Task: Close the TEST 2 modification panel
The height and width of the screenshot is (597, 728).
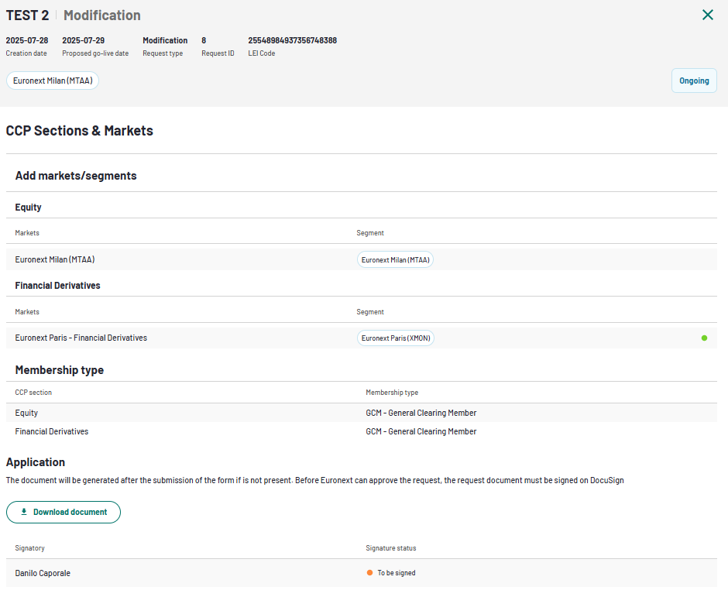Action: coord(708,15)
